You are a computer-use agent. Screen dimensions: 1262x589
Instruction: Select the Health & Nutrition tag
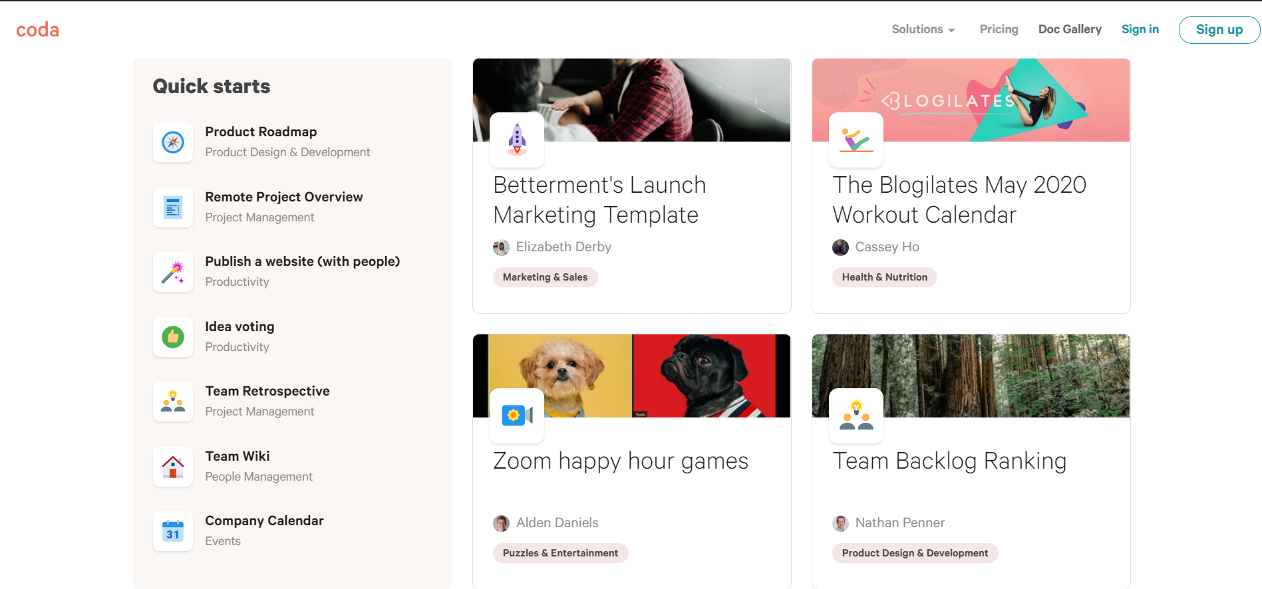(884, 277)
